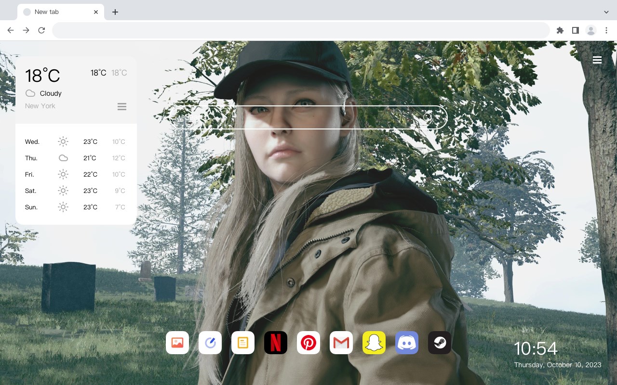Open the Steam shortcut

click(440, 343)
